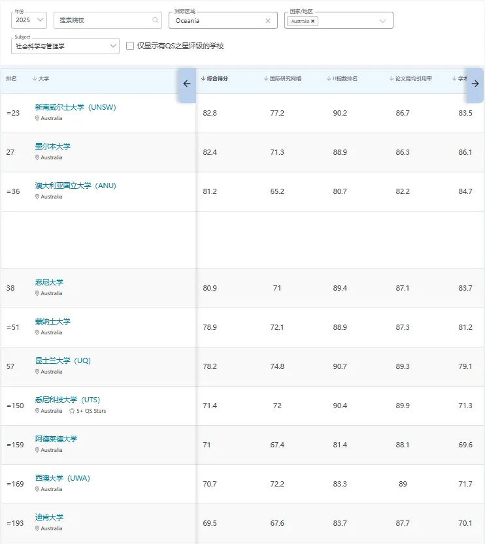This screenshot has width=485, height=544.
Task: Click overall score 81.2 for ANU
Action: (x=210, y=191)
